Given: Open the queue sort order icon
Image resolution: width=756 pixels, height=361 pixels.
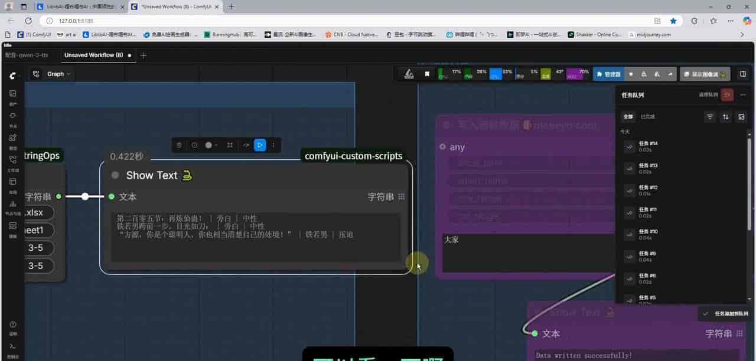Looking at the screenshot, I should pos(726,117).
